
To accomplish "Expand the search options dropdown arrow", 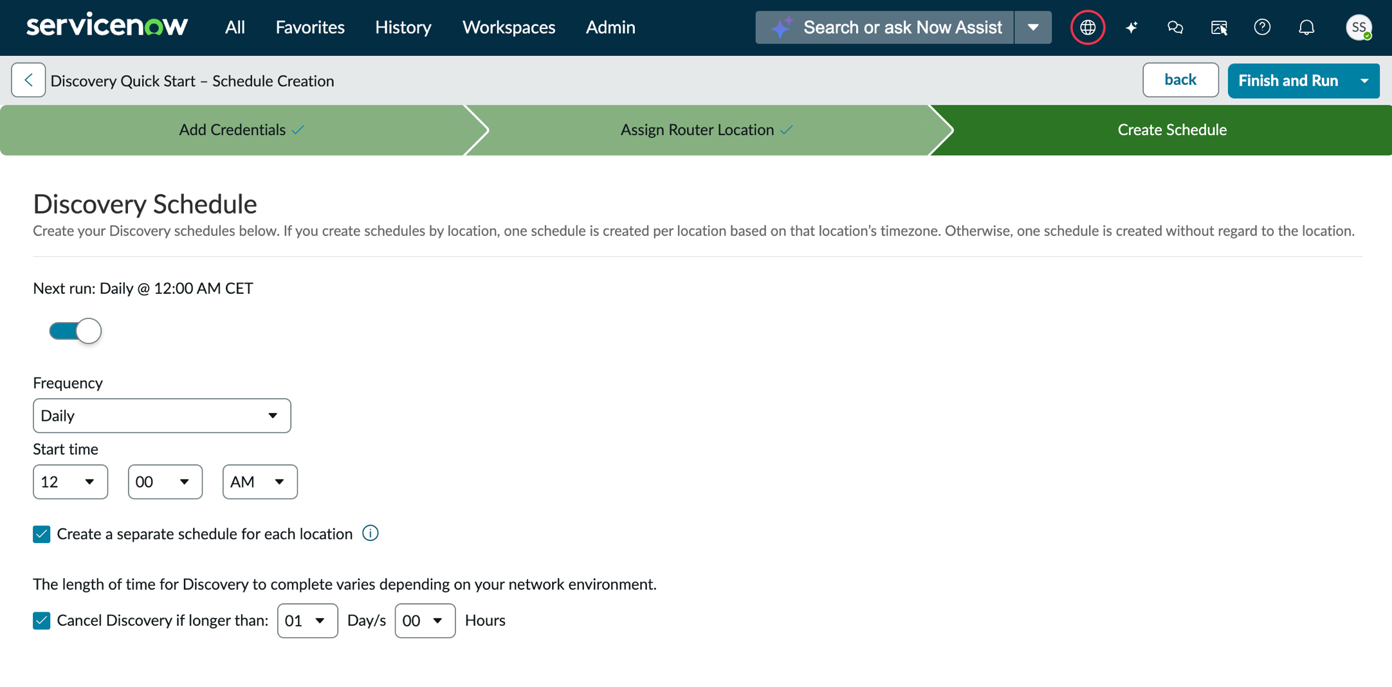I will [1033, 28].
